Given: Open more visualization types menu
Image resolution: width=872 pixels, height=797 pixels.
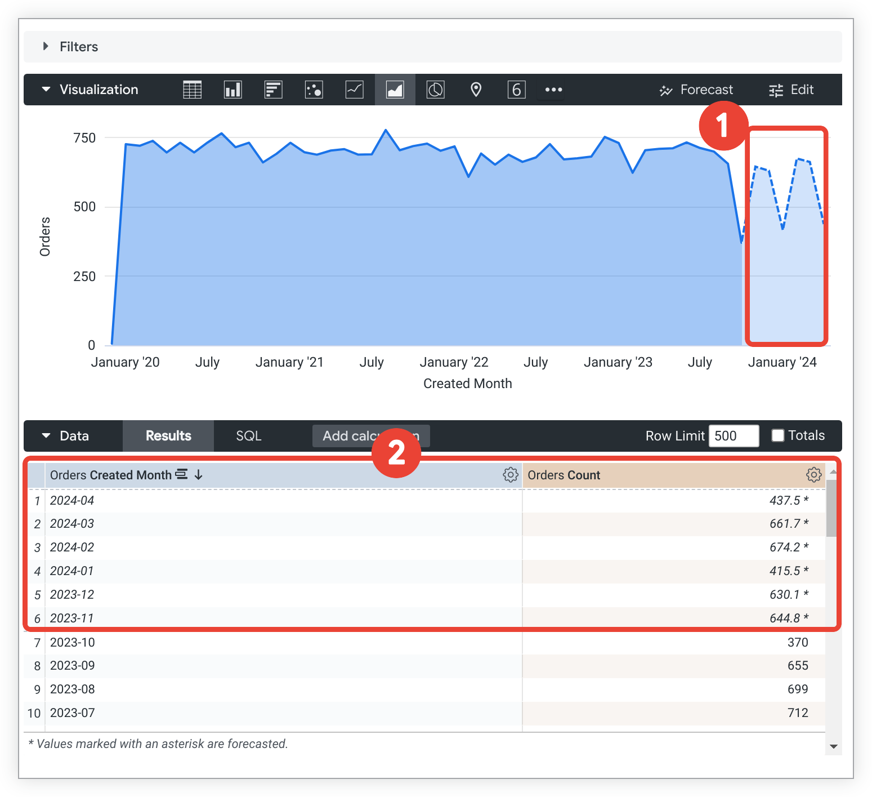Looking at the screenshot, I should (x=553, y=90).
